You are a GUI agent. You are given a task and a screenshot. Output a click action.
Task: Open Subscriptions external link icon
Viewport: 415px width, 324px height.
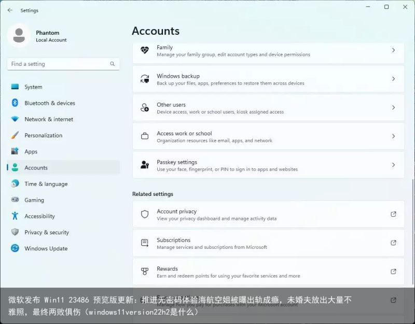click(393, 243)
